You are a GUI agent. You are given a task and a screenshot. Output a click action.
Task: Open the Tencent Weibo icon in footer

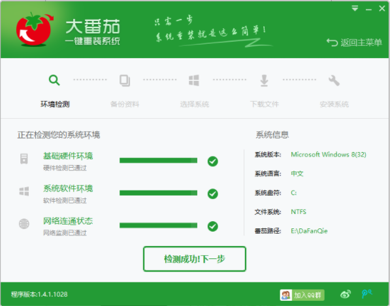[367, 294]
